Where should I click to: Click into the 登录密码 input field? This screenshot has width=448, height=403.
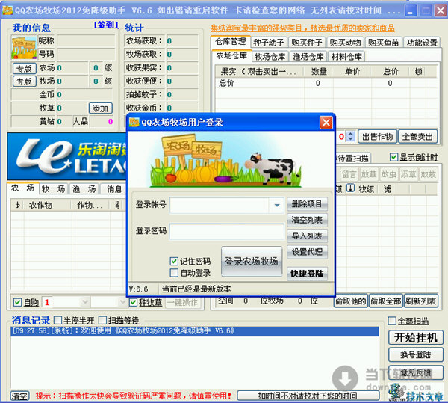[x=226, y=232]
